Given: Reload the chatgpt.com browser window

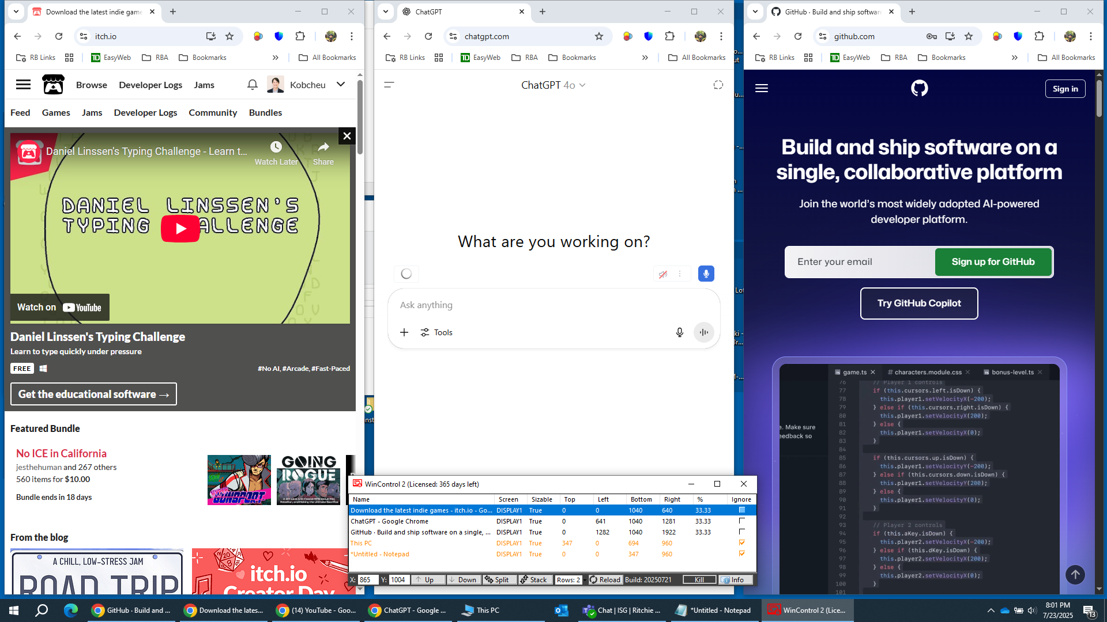Looking at the screenshot, I should (428, 36).
